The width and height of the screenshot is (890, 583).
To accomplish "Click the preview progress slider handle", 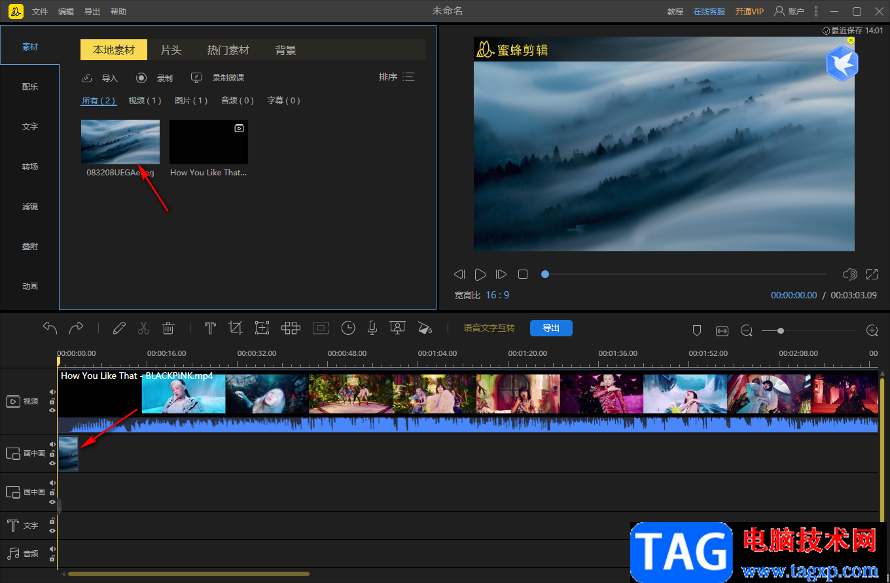I will [x=544, y=274].
